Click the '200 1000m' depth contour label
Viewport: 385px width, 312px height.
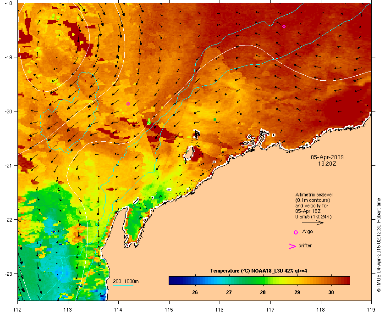126,281
